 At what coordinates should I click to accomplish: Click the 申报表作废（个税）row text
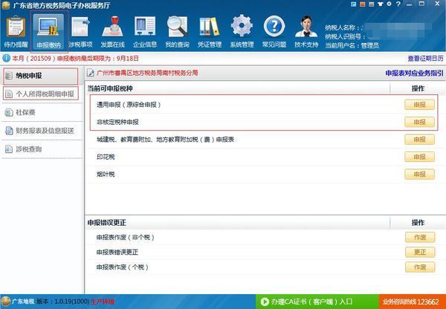point(123,267)
